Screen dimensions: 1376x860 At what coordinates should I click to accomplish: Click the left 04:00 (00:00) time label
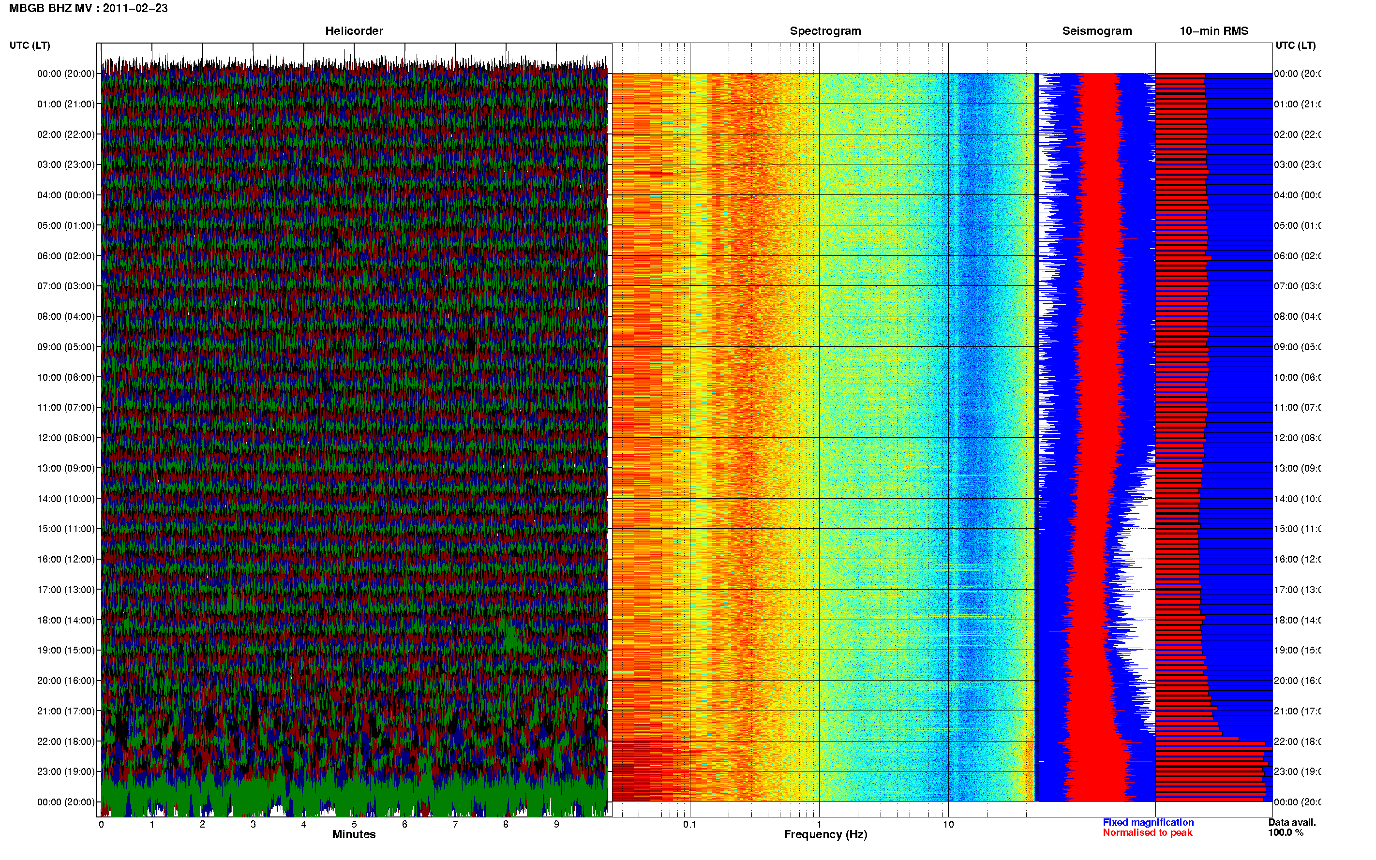pos(66,195)
